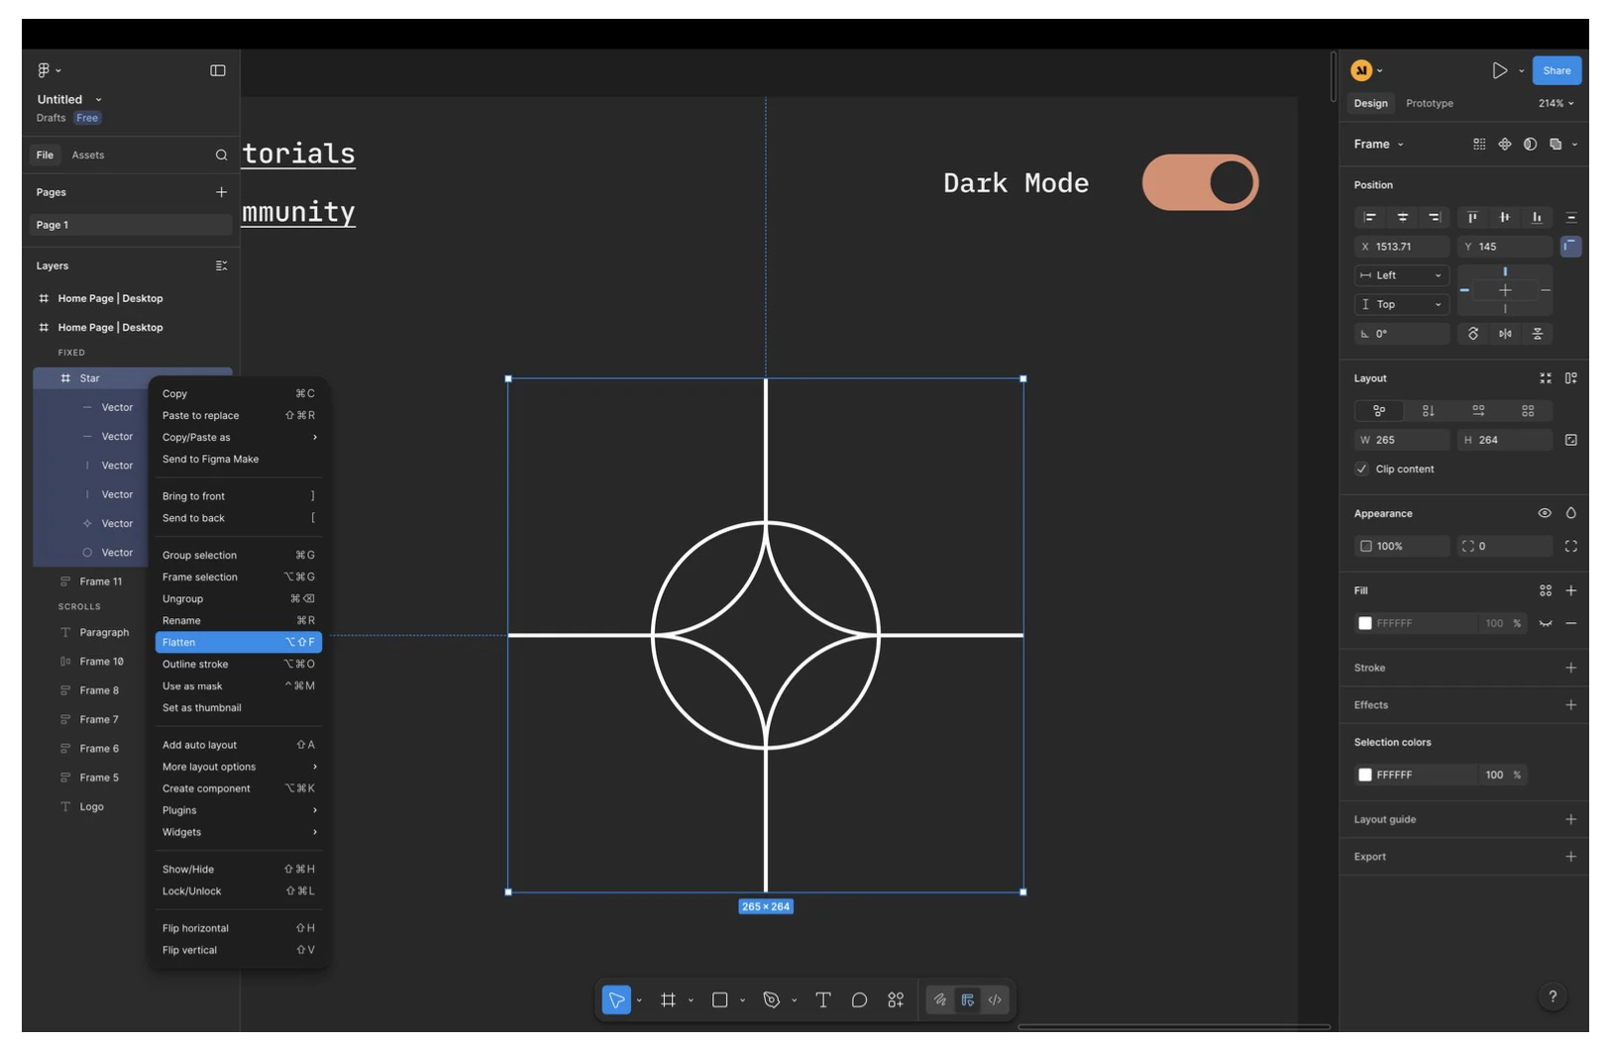The image size is (1611, 1044).
Task: Switch to Draw mode icon
Action: tap(940, 999)
